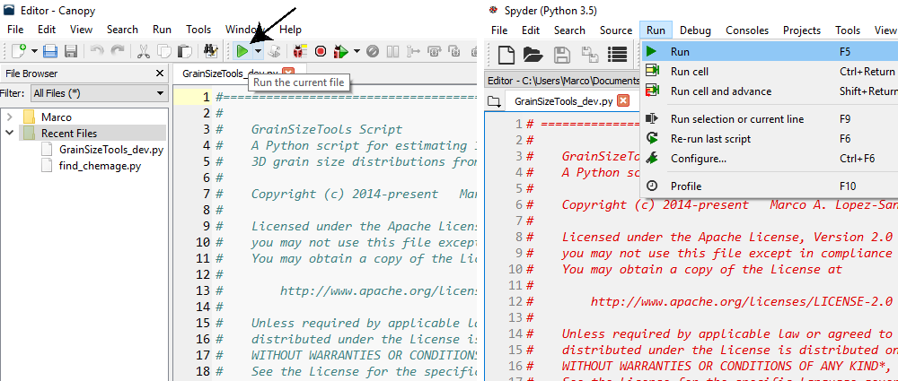898x381 pixels.
Task: Open the Search menu in Canopy
Action: (122, 30)
